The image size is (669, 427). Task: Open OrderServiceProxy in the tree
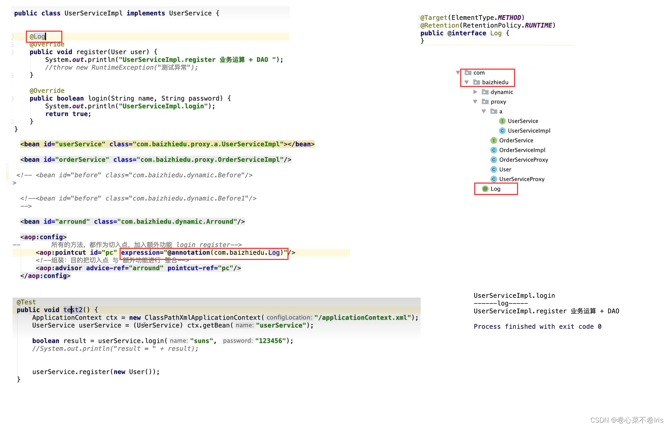tap(524, 160)
